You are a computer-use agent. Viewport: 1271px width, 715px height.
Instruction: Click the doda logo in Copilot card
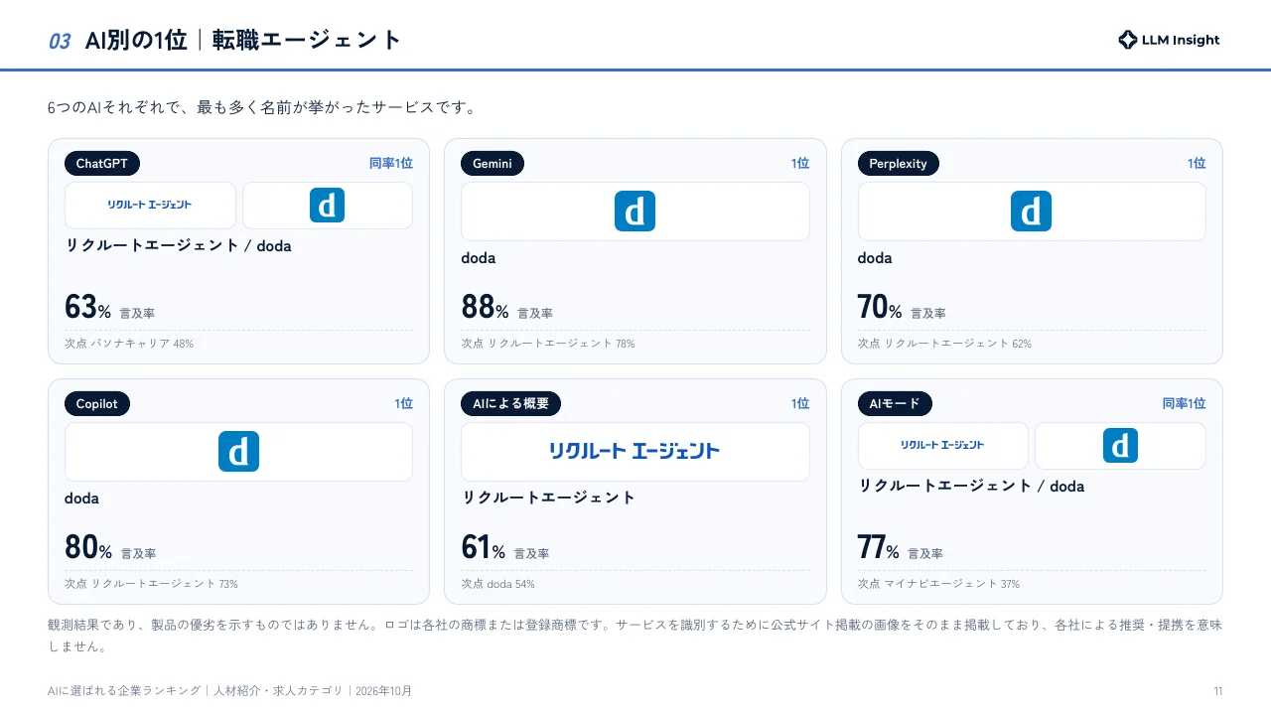click(238, 451)
